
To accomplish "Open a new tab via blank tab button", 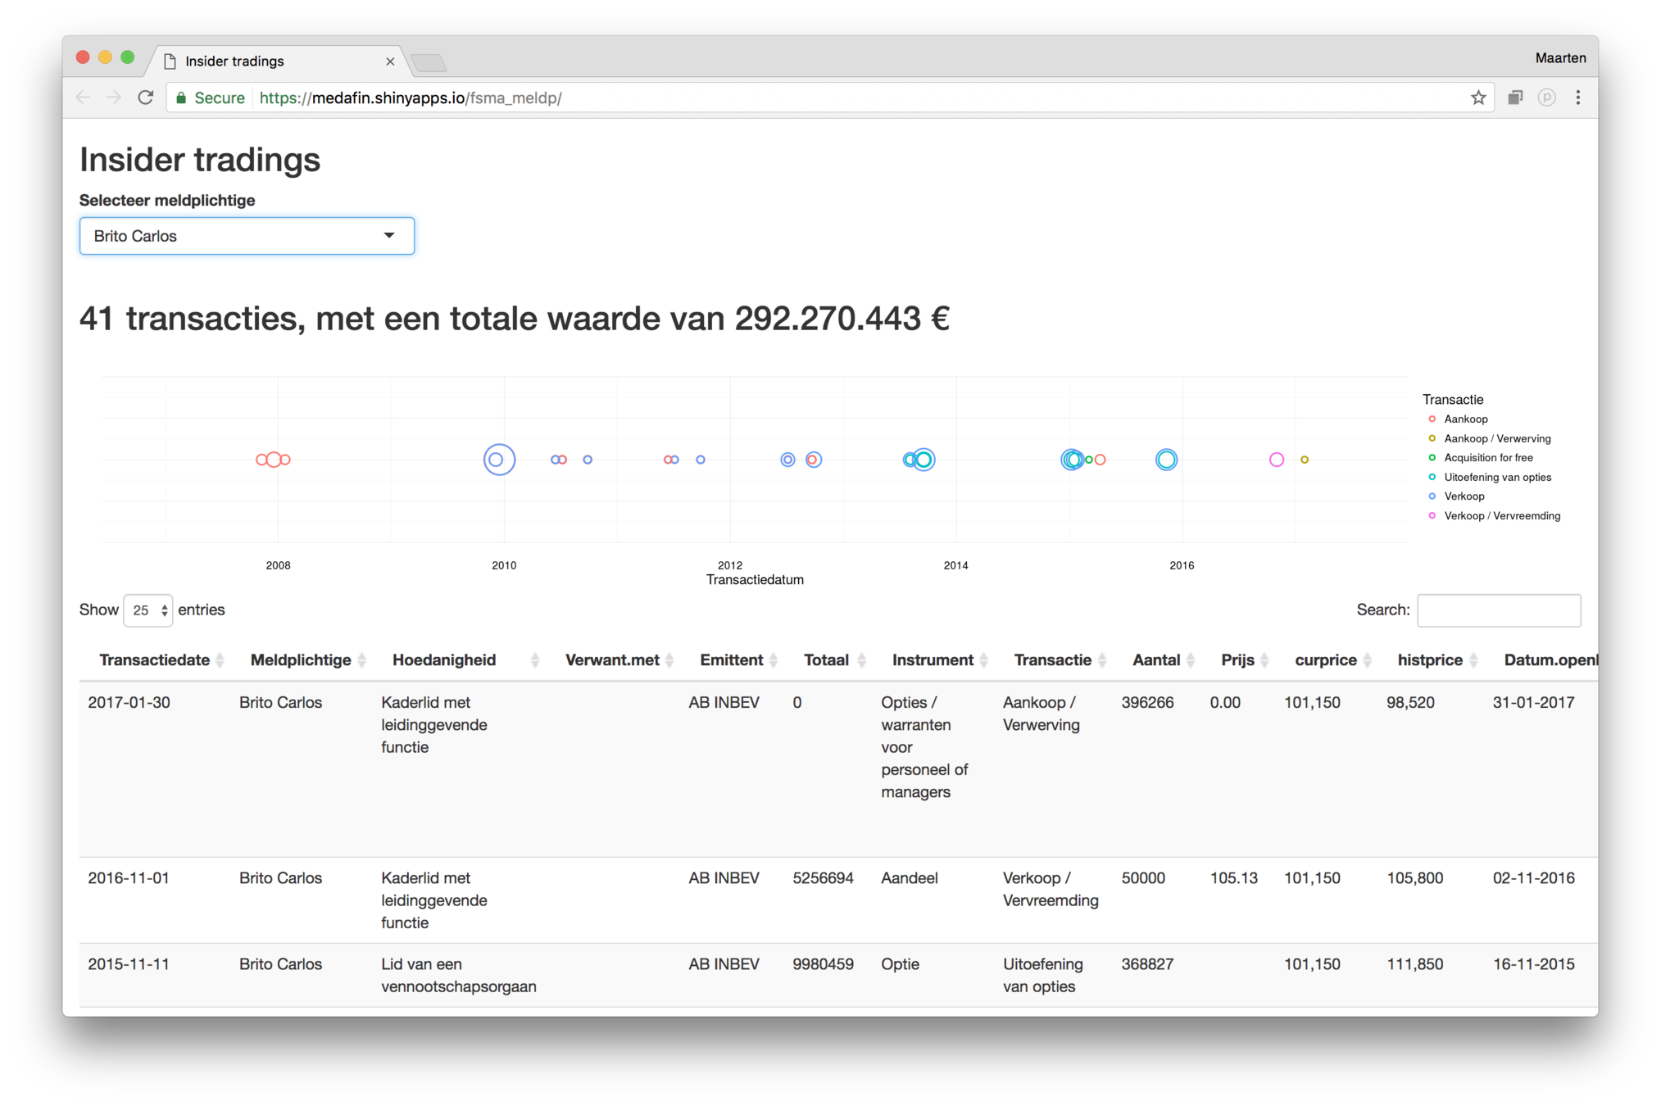I will coord(429,62).
